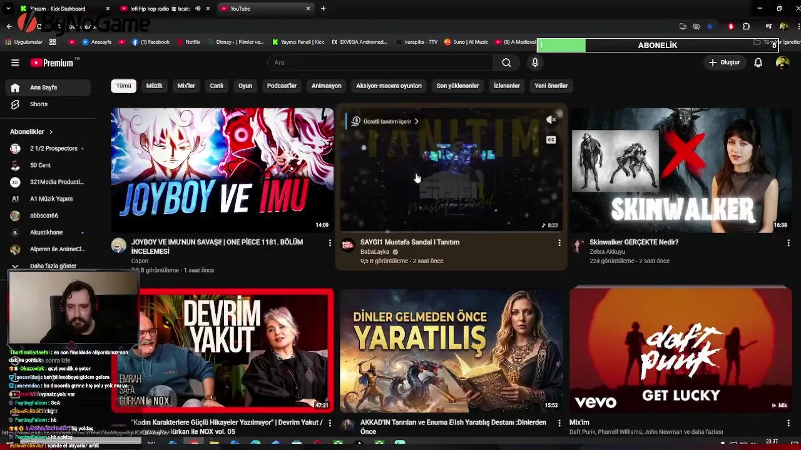Click the magnifier search button

[x=506, y=62]
